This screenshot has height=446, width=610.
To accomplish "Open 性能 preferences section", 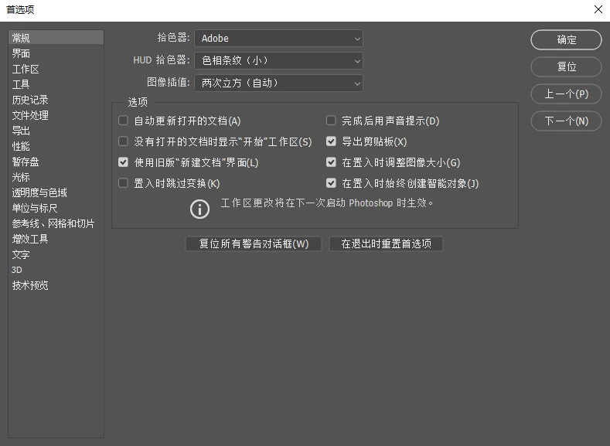I will pyautogui.click(x=56, y=146).
